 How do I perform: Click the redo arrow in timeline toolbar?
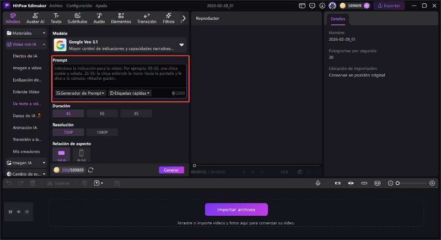coord(20,183)
